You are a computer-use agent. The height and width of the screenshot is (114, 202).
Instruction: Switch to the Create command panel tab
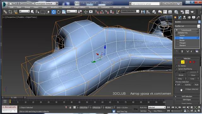pos(175,17)
